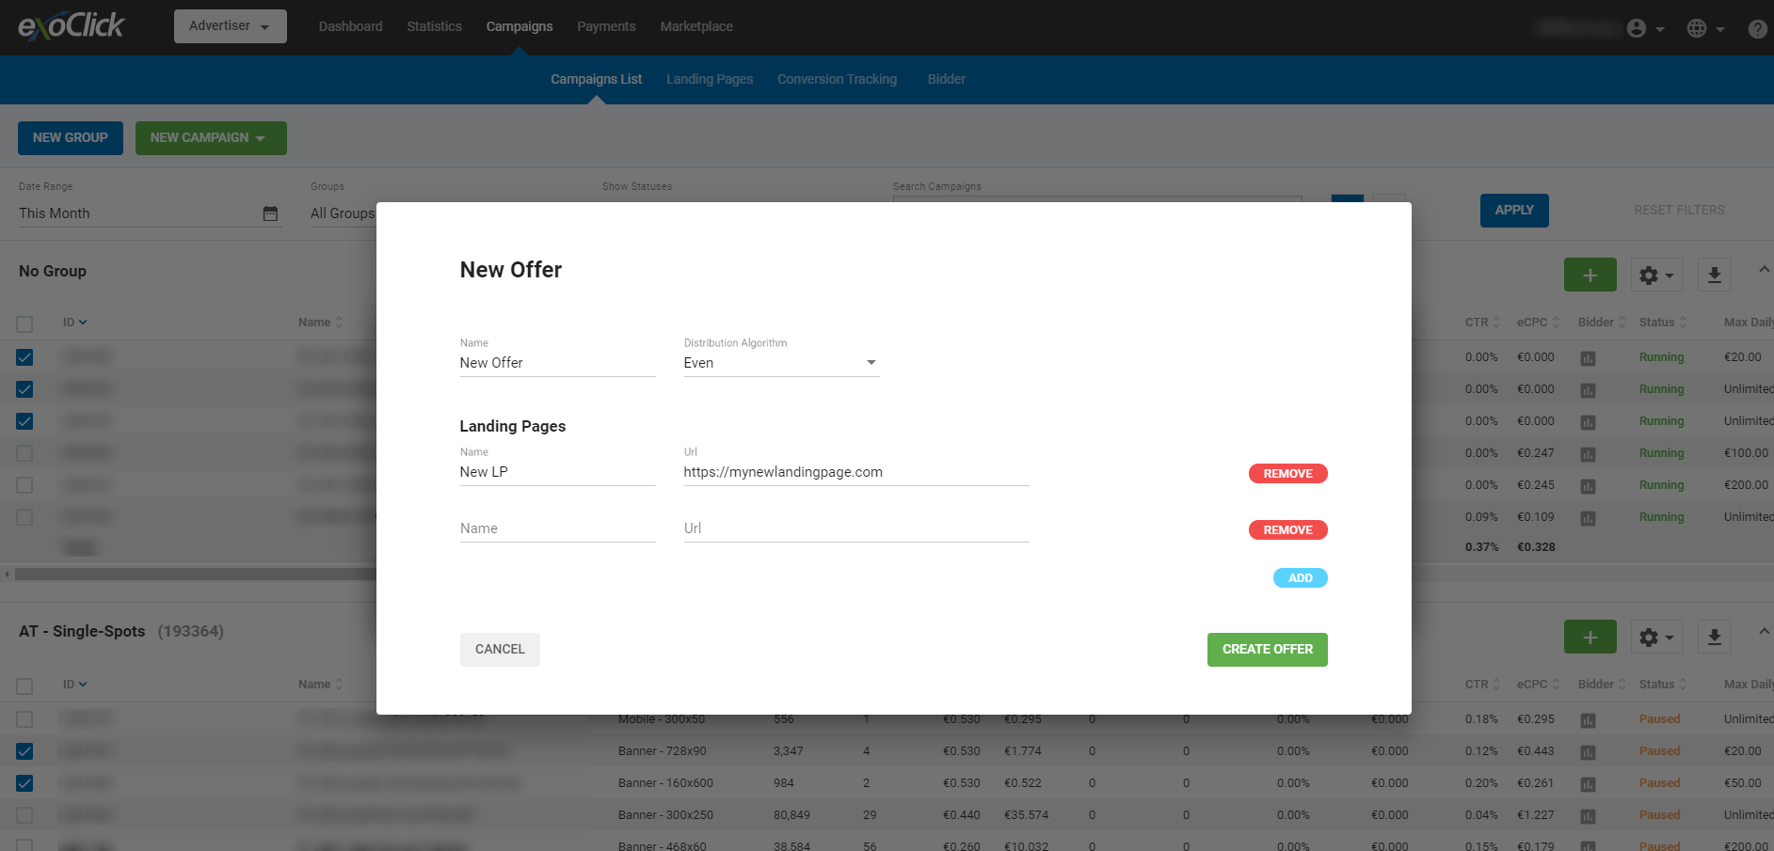Expand the Advertiser role dropdown
The height and width of the screenshot is (851, 1774).
click(230, 26)
